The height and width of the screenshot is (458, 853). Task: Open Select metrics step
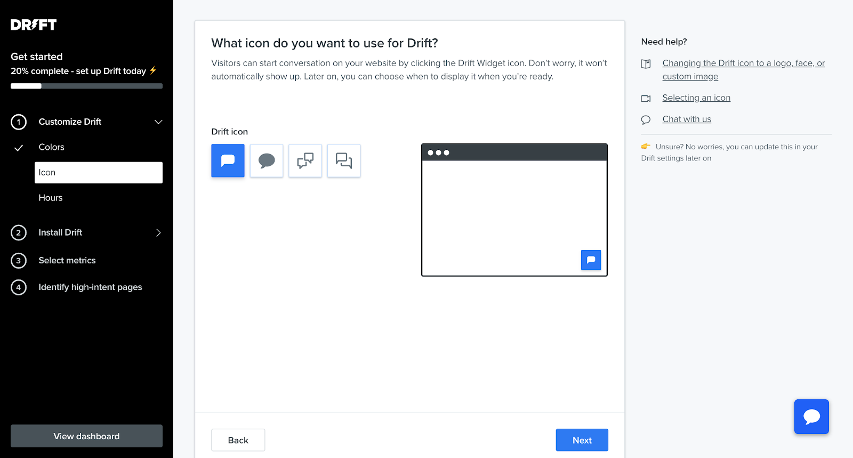[67, 260]
